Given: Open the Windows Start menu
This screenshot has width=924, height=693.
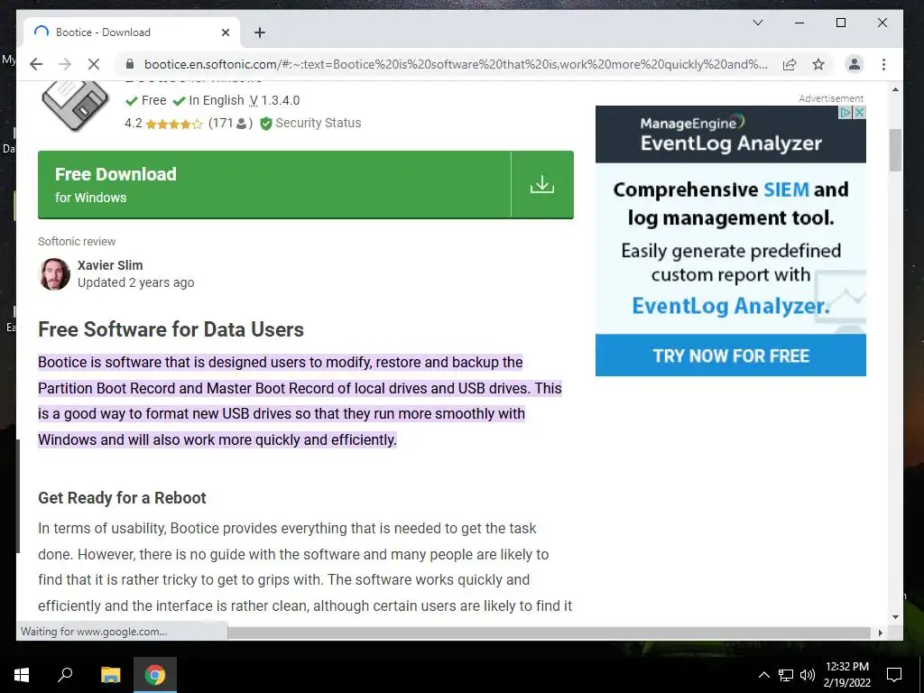Looking at the screenshot, I should (x=22, y=675).
